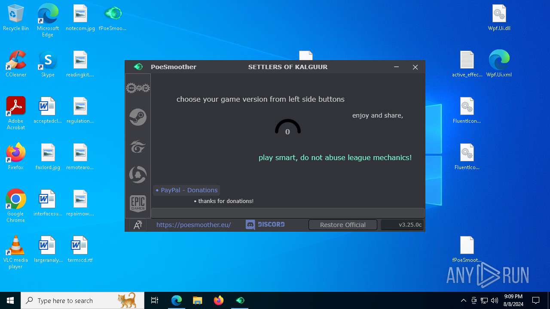Open File Explorer from the taskbar
The width and height of the screenshot is (550, 309).
(x=198, y=300)
